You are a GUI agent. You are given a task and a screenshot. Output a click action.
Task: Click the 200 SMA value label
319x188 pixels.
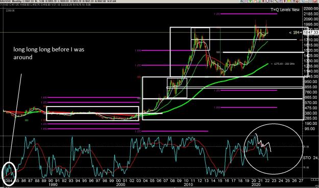283,64
